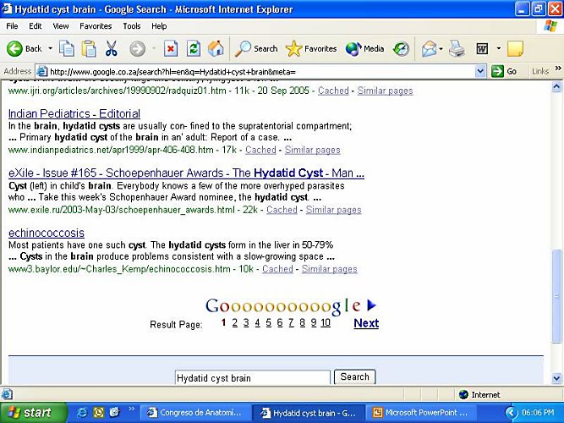Open the Tools menu
The height and width of the screenshot is (423, 564).
click(x=132, y=26)
